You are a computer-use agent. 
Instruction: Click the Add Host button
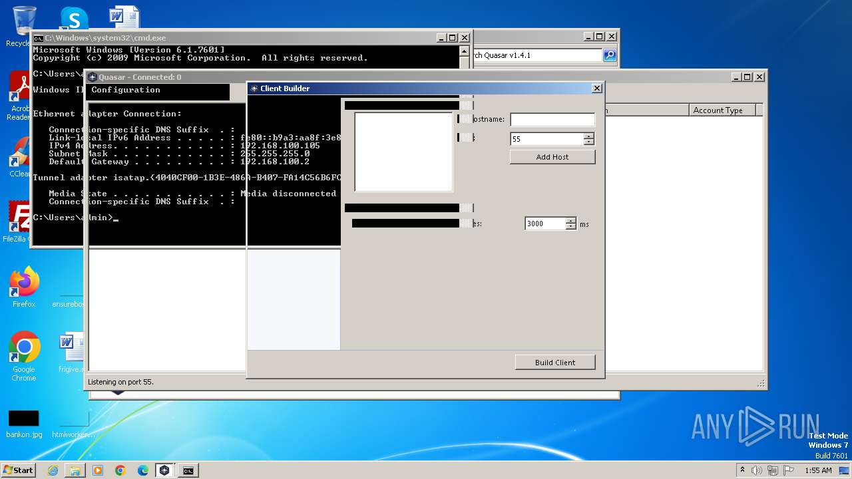coord(552,157)
